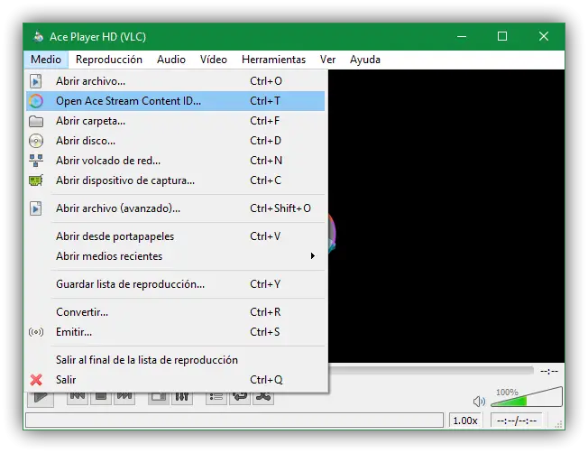Click the Ace Player cone icon in title bar
The width and height of the screenshot is (588, 453).
click(38, 36)
